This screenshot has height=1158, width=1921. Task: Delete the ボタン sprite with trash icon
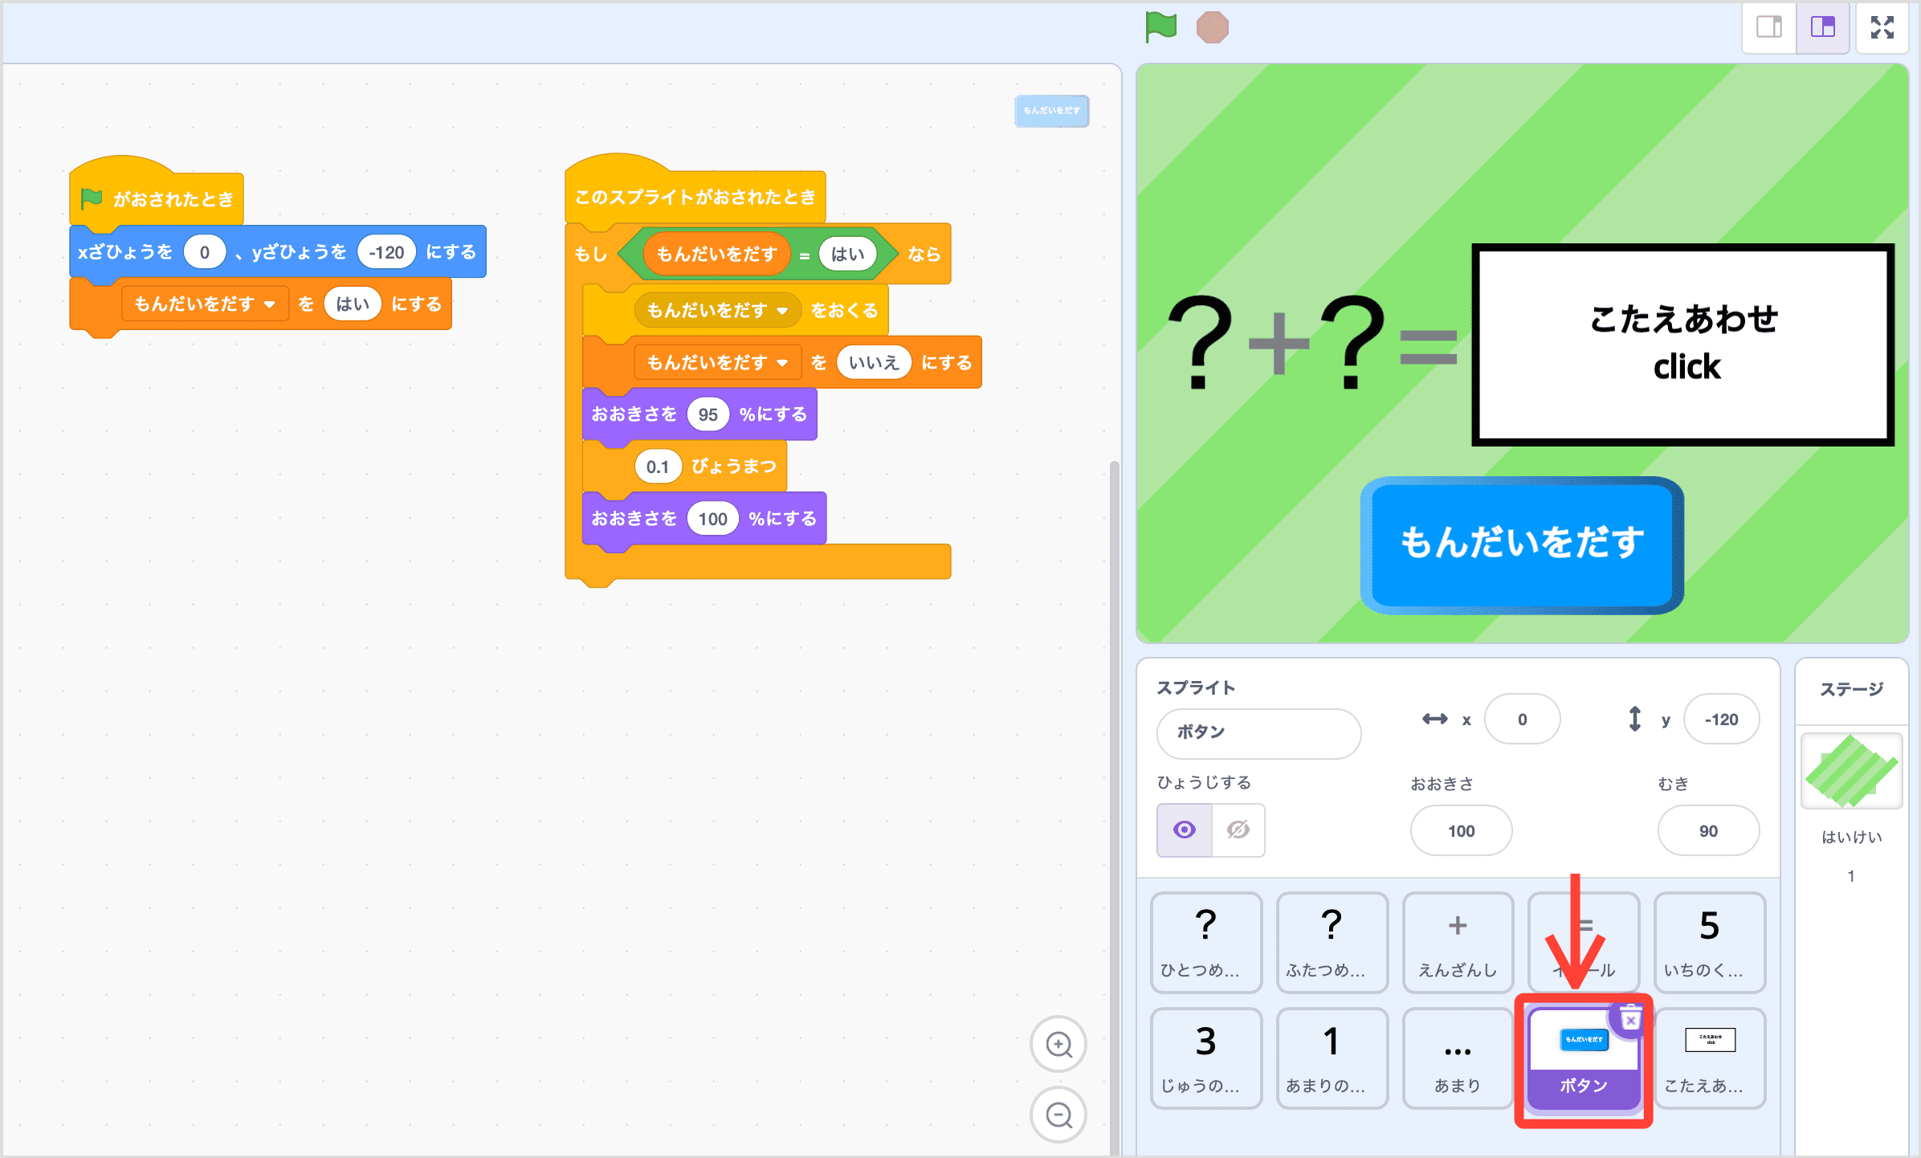click(1629, 1020)
